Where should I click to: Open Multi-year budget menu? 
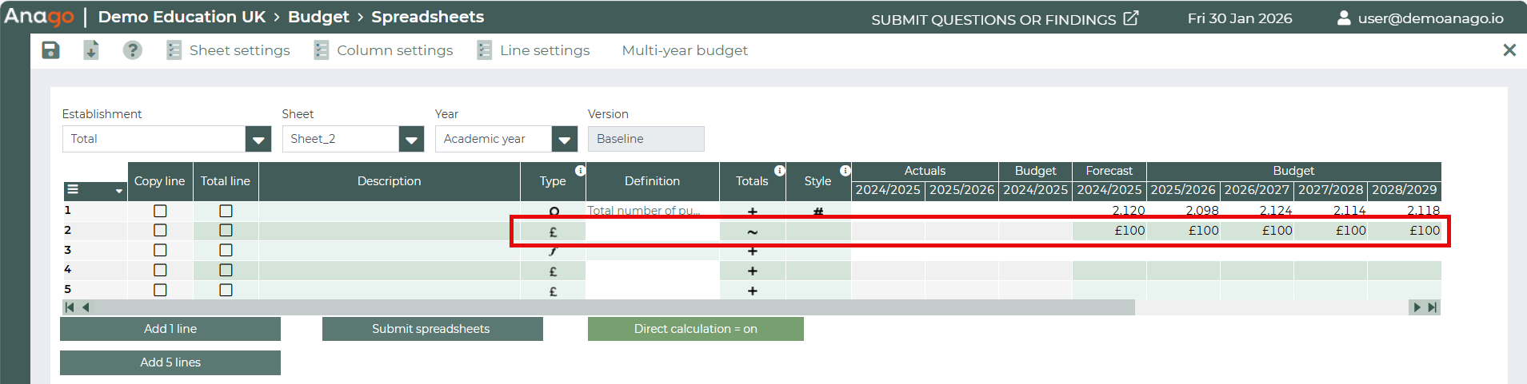point(685,50)
